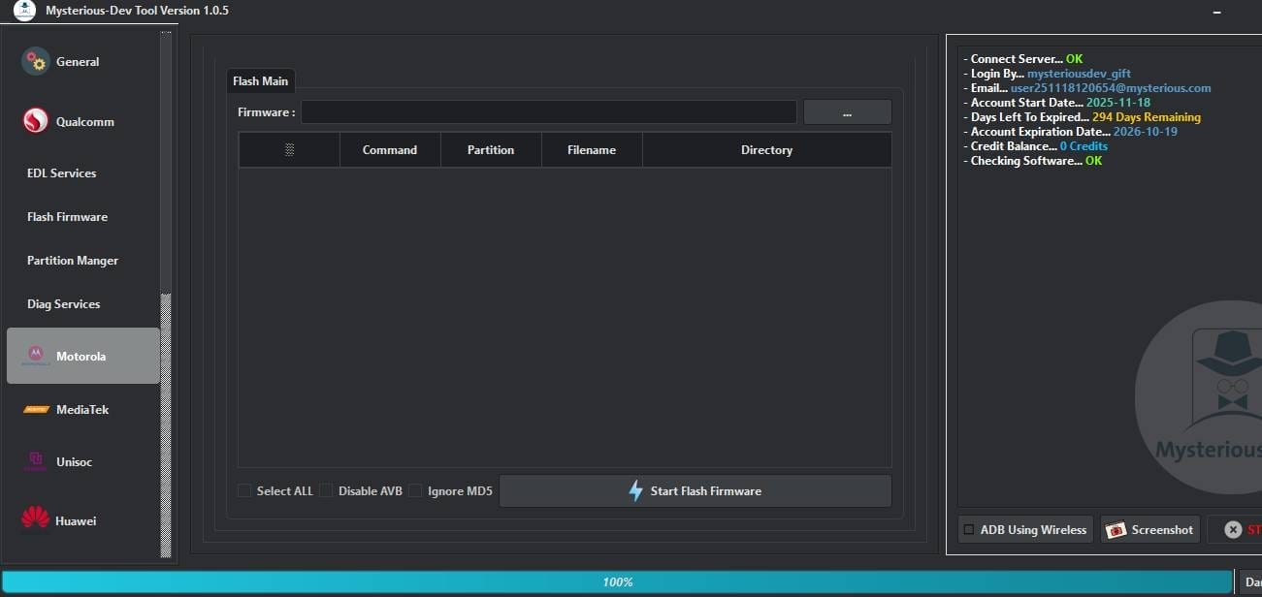Screen dimensions: 1262x597
Task: Click the lightning bolt on Start Flash Firmware
Action: coord(636,490)
